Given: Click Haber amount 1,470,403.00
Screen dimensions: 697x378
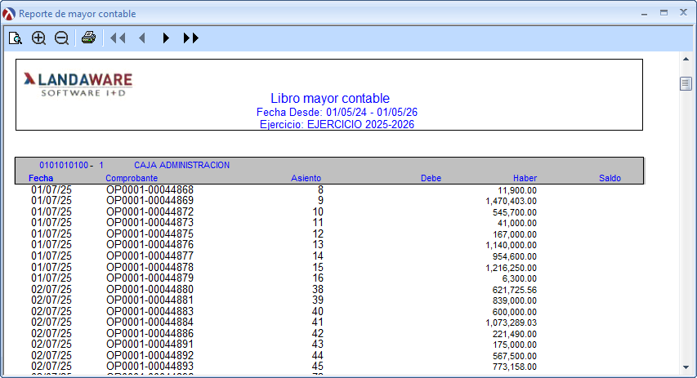Looking at the screenshot, I should 512,201.
